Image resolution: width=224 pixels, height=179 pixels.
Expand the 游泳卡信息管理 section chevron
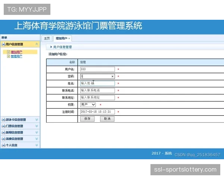point(37,120)
